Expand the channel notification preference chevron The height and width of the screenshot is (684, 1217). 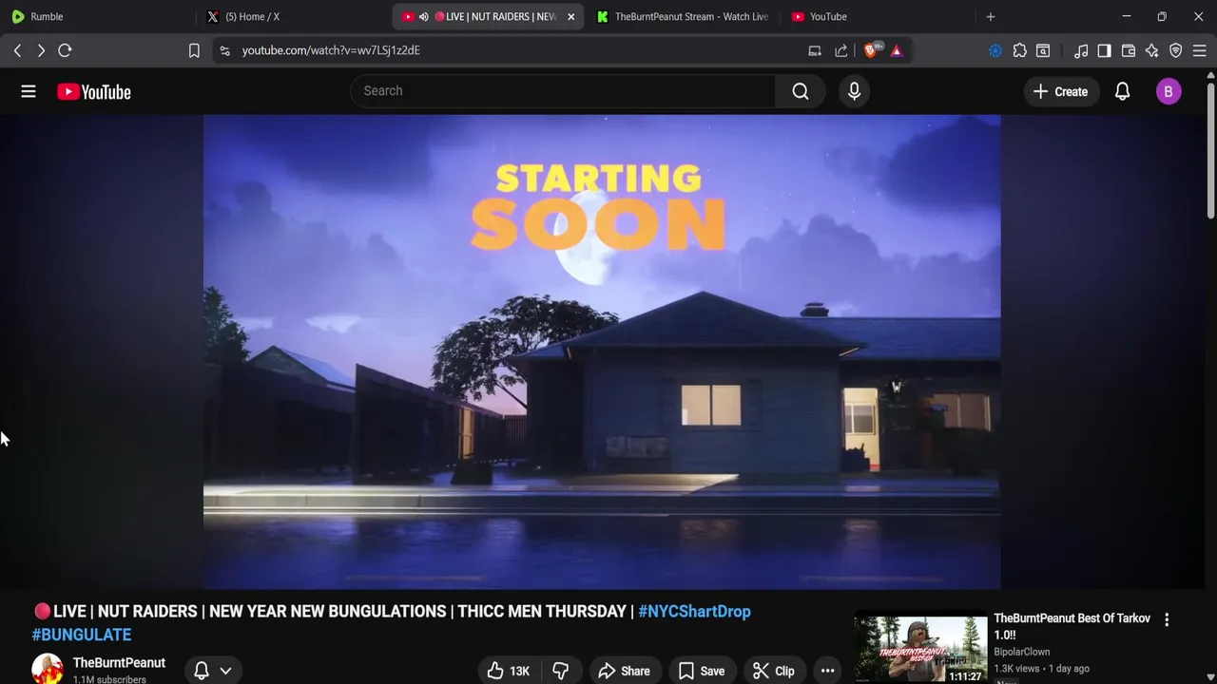(x=225, y=671)
